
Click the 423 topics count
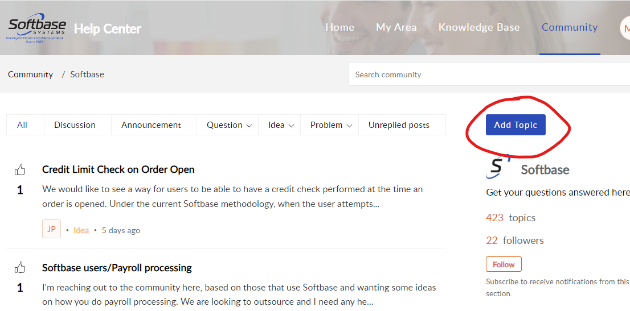(x=511, y=218)
